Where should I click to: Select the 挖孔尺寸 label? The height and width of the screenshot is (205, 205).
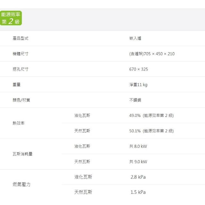click(x=20, y=69)
